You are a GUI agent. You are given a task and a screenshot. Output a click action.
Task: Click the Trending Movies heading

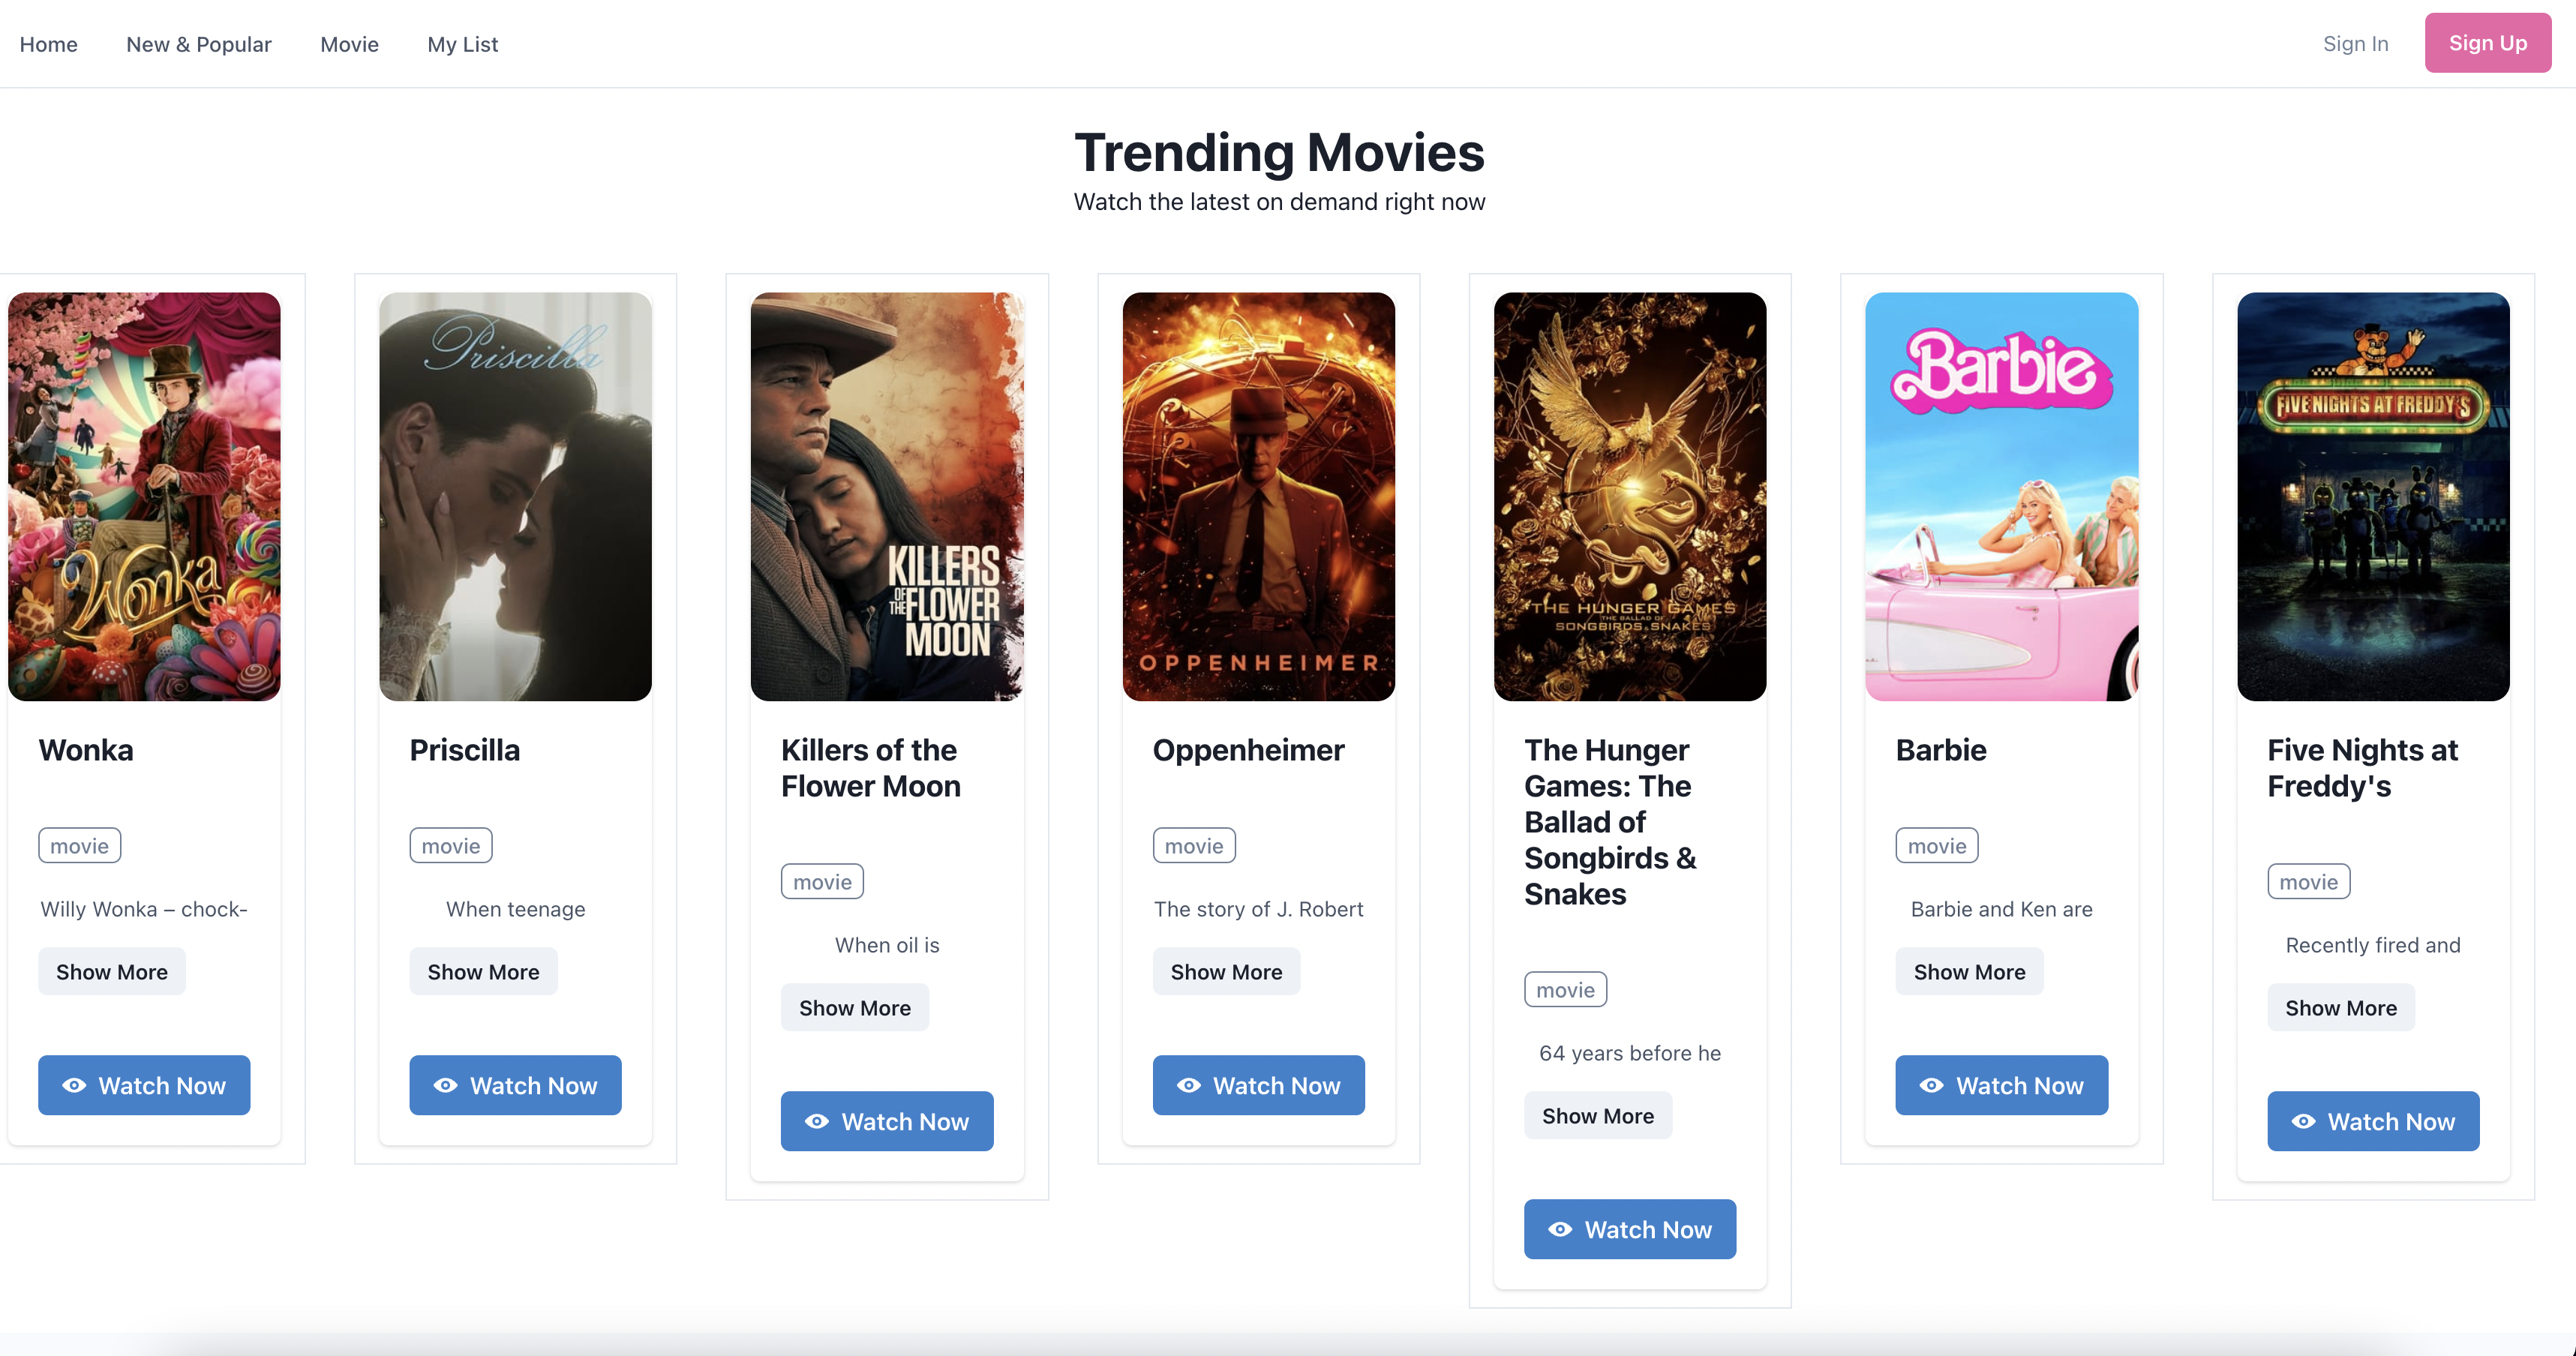click(x=1279, y=152)
